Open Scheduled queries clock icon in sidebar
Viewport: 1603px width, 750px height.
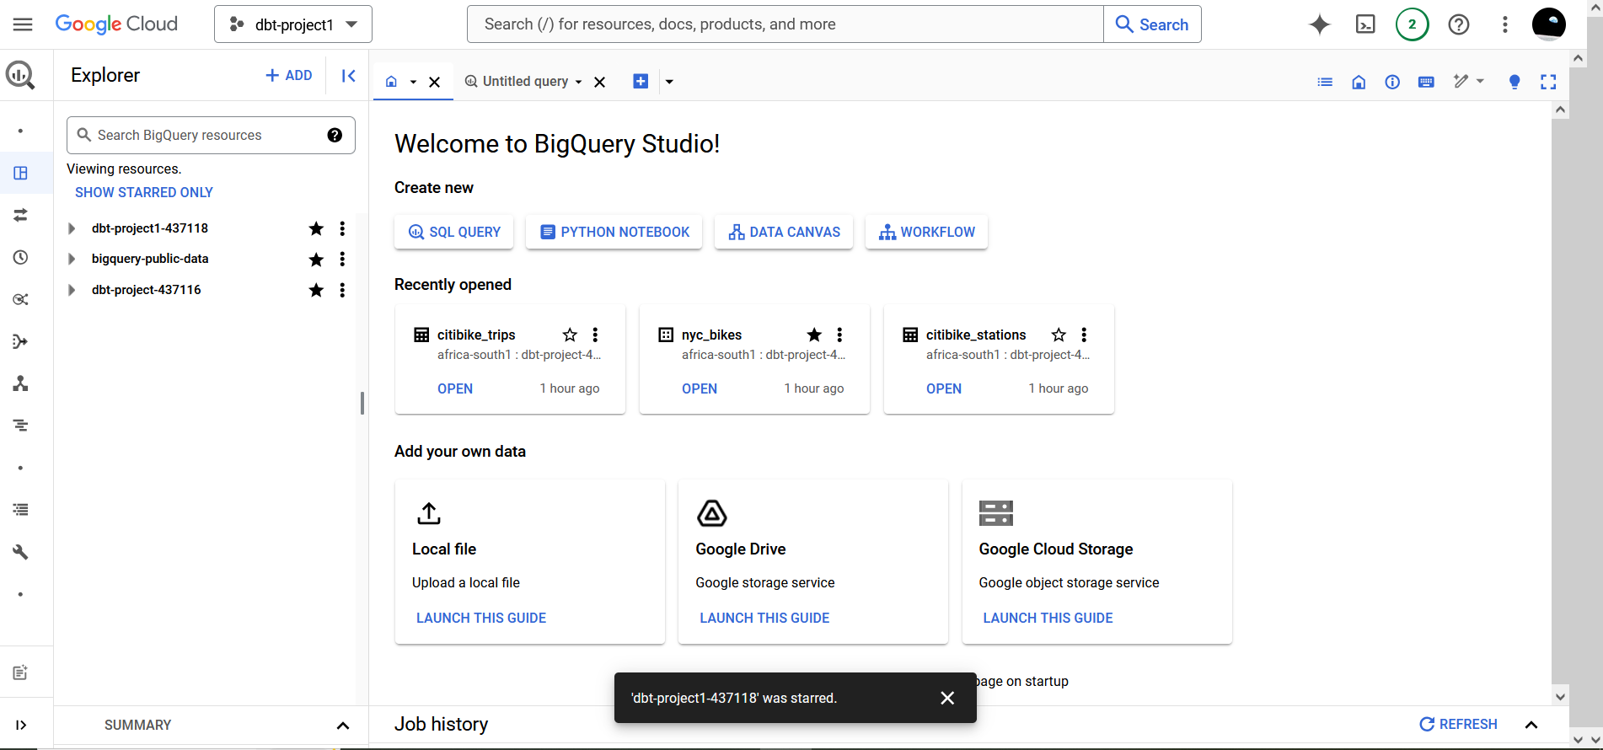pos(20,257)
